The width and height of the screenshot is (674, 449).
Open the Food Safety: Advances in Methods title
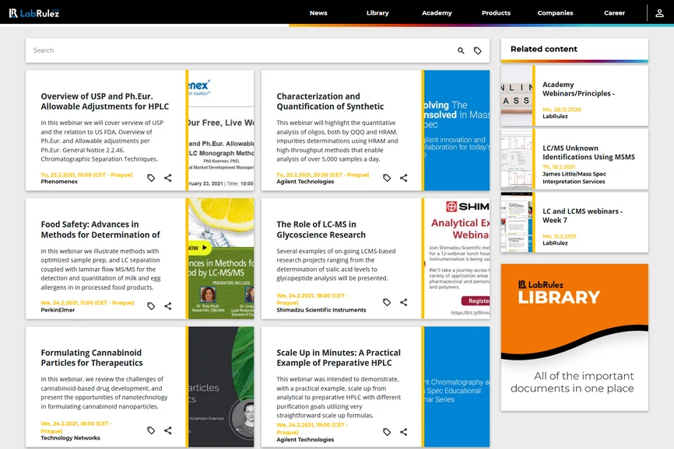point(100,229)
